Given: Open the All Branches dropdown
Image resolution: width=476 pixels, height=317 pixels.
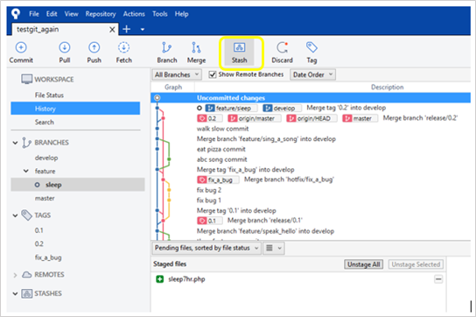Looking at the screenshot, I should pos(177,74).
